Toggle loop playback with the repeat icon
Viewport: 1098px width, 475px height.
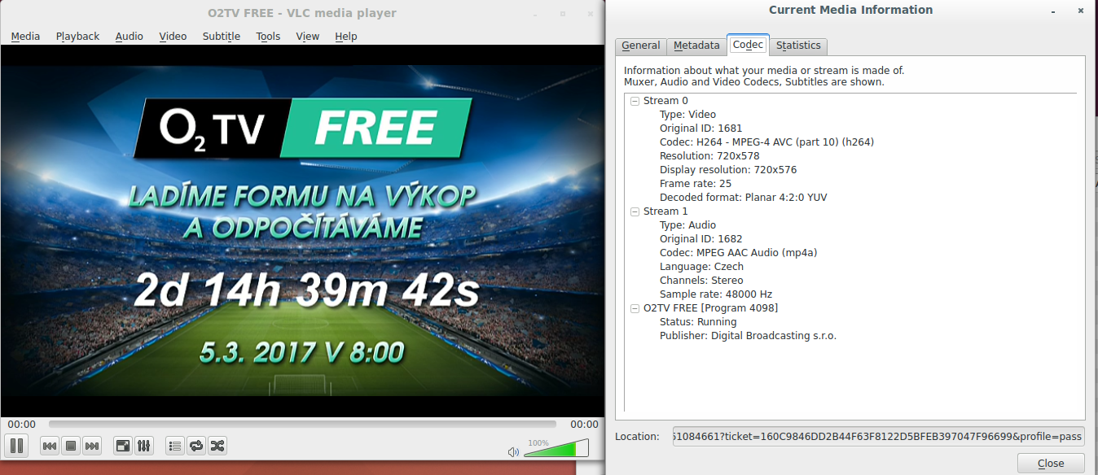coord(195,446)
